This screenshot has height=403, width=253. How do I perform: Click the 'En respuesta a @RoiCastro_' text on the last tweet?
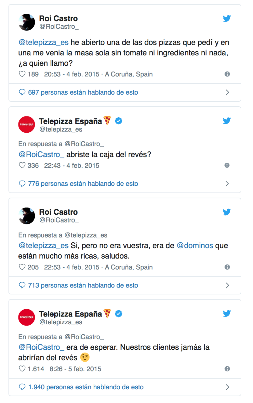[x=61, y=337]
